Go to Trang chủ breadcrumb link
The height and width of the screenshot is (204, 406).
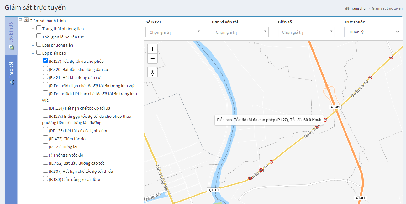click(358, 8)
